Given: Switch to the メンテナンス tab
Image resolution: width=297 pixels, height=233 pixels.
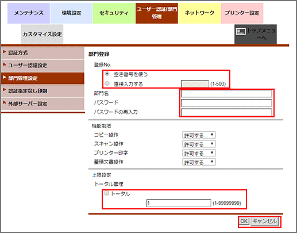Looking at the screenshot, I should click(29, 13).
